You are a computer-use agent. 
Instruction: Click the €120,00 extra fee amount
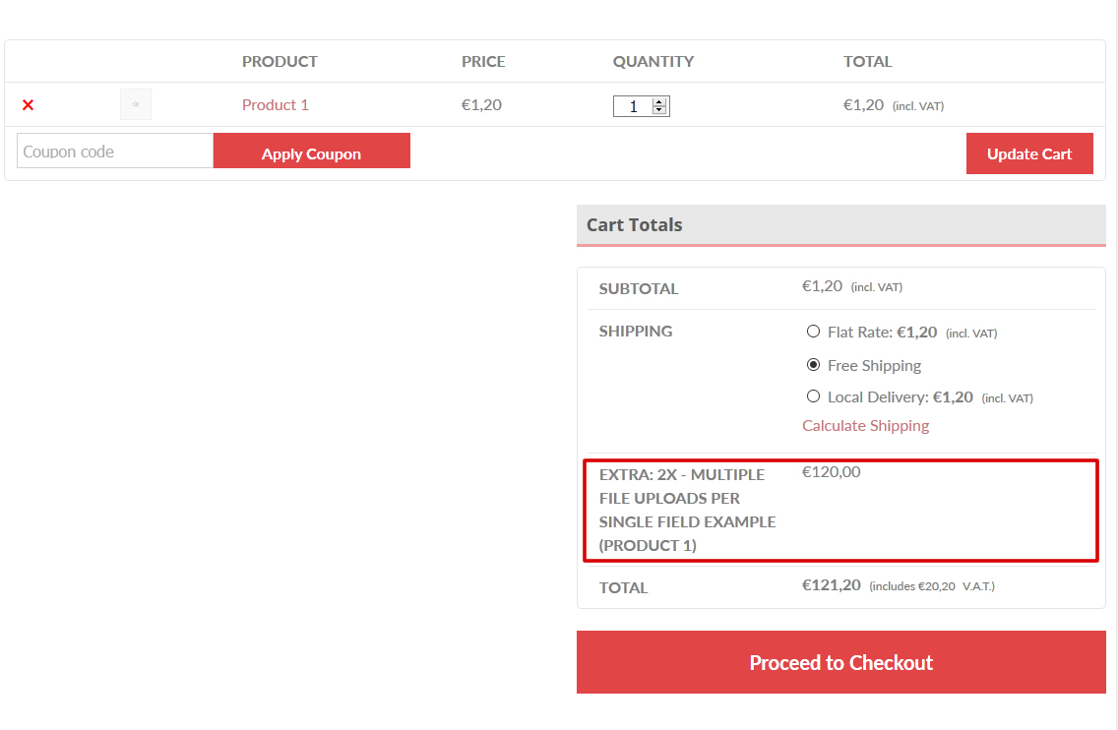point(831,472)
